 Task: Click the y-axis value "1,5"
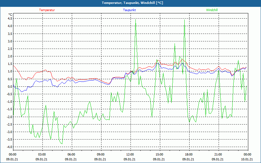coord(10,64)
